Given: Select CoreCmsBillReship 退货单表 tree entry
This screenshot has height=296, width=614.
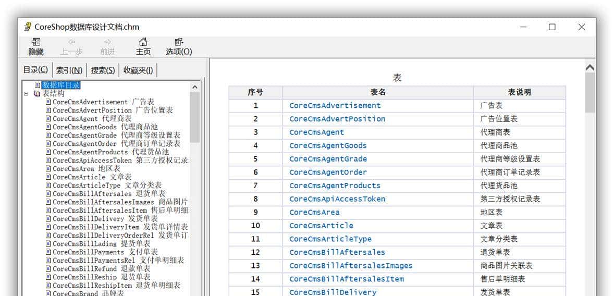Looking at the screenshot, I should (102, 277).
